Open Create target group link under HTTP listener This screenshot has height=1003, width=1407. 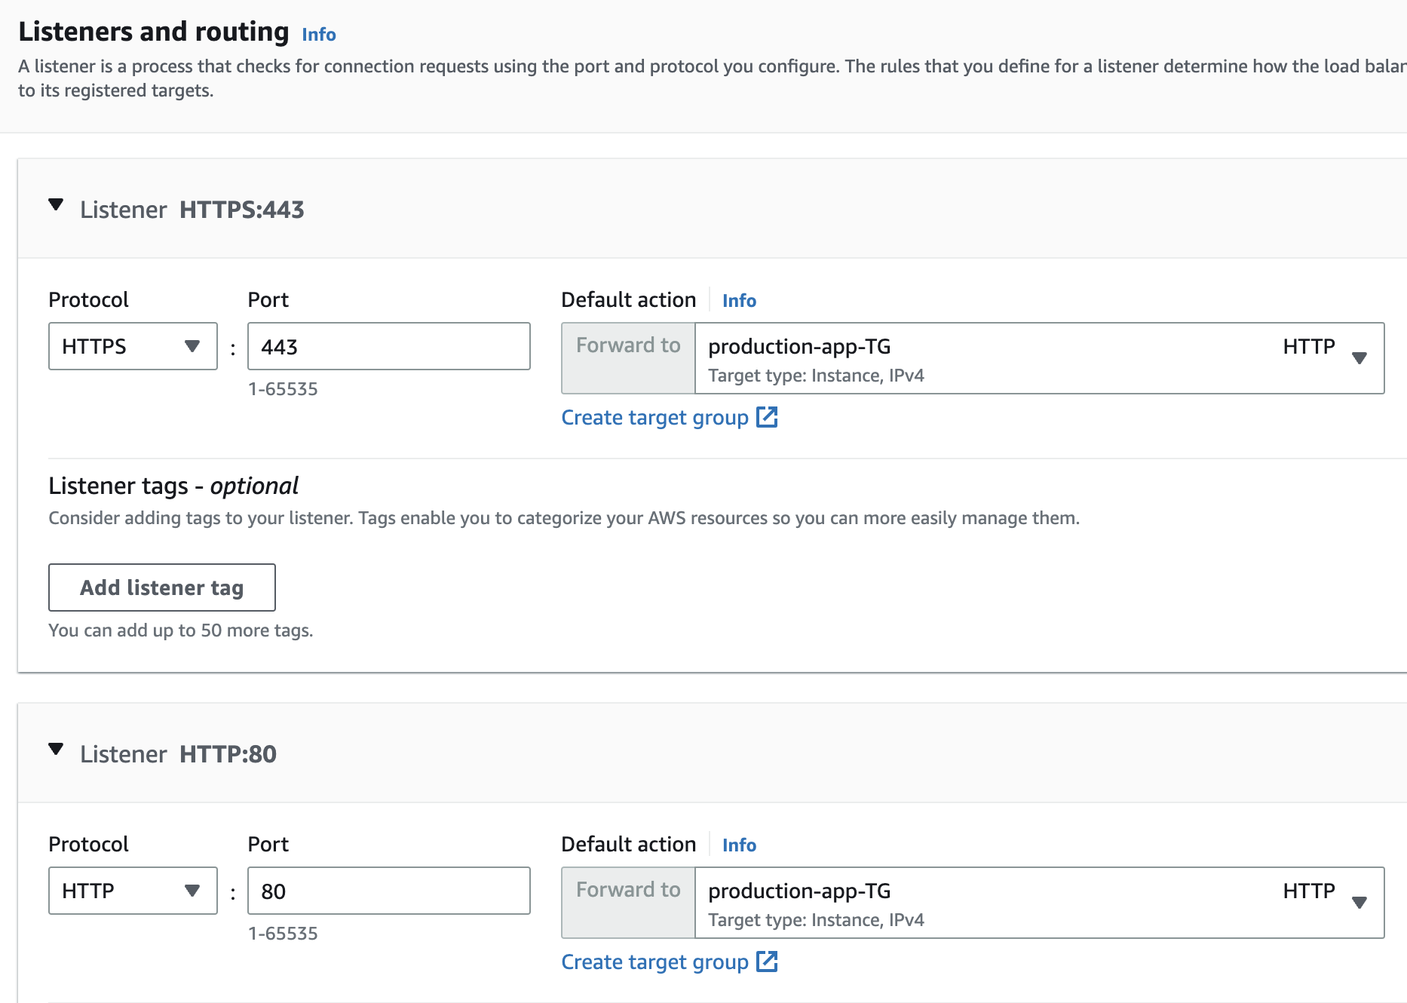point(654,962)
